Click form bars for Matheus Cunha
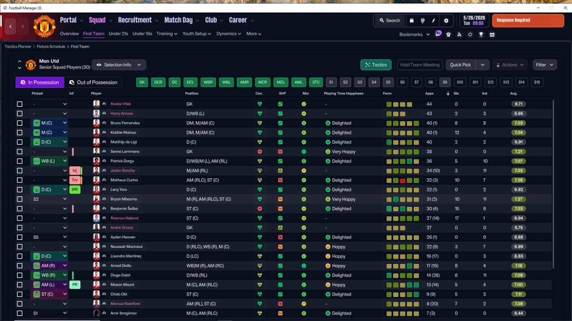 coord(403,180)
